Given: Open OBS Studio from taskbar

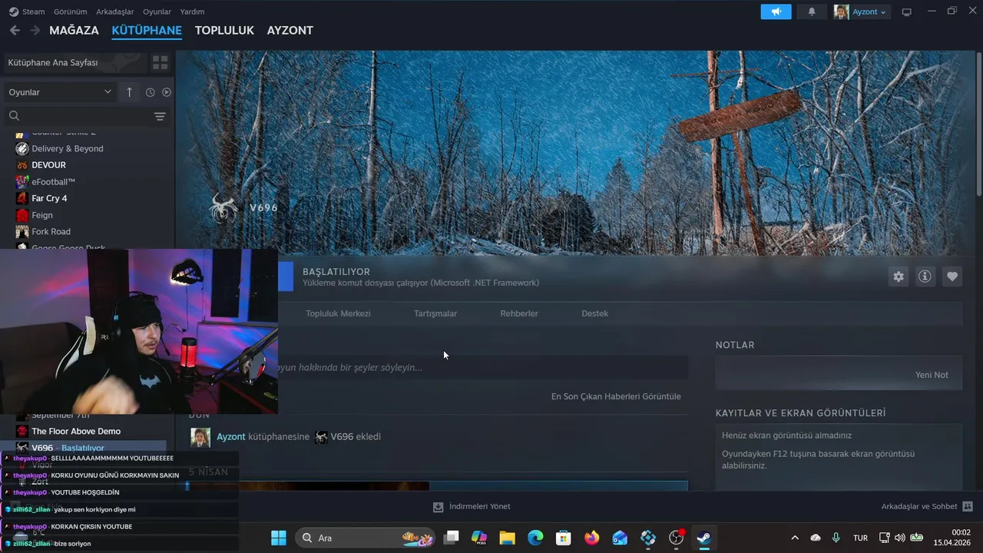Looking at the screenshot, I should 676,538.
